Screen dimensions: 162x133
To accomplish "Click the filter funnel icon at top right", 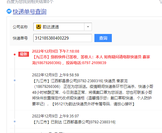I will coord(161,2).
